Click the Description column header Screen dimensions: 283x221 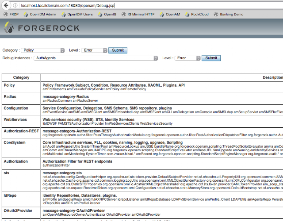click(x=273, y=77)
